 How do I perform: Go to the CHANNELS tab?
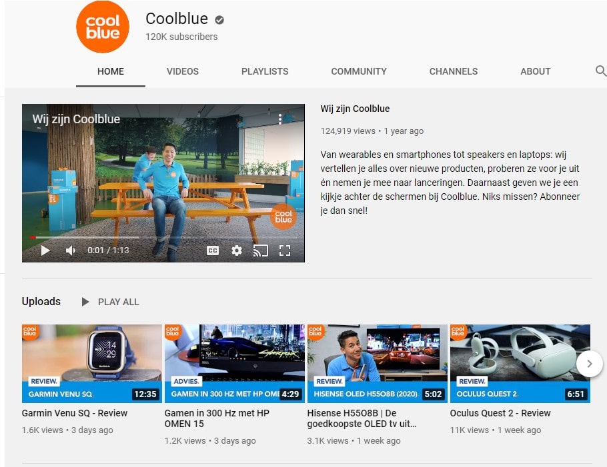(454, 71)
